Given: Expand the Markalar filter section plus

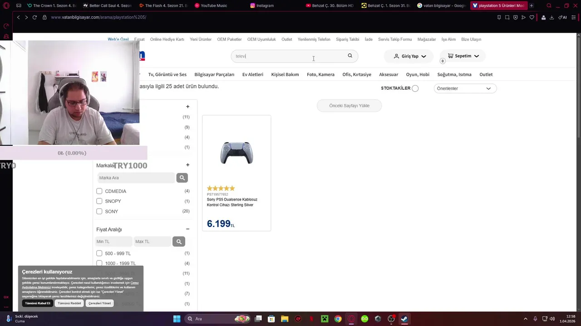Looking at the screenshot, I should 187,165.
